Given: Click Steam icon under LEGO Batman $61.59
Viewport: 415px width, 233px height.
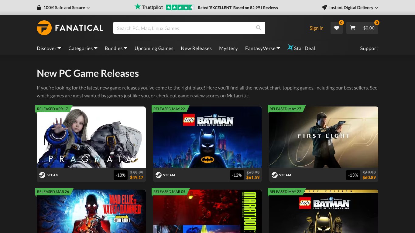Looking at the screenshot, I should tap(158, 175).
